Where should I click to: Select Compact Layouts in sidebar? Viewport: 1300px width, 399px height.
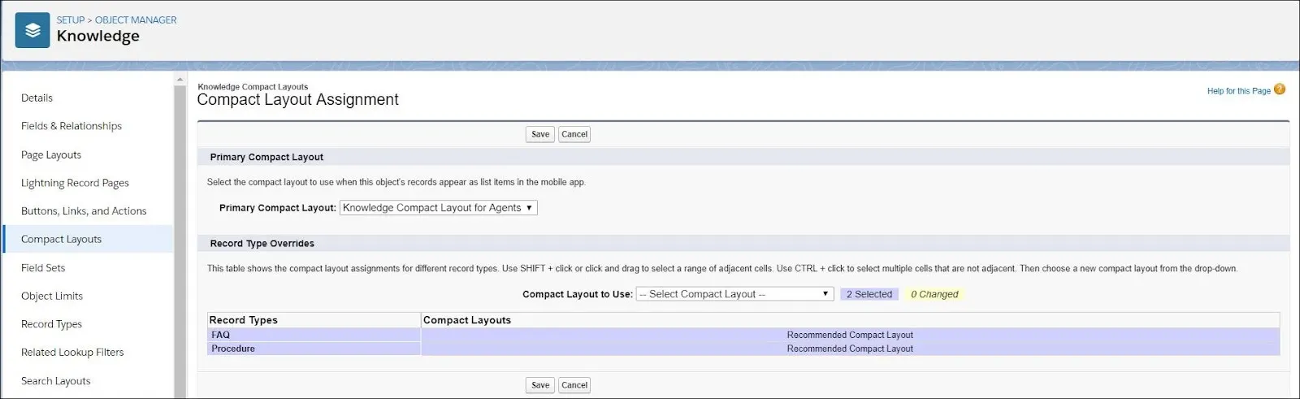[62, 239]
